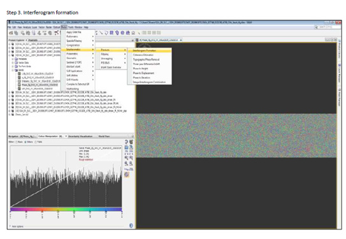Expand the Filtering submenu under Interferometric

(x=111, y=54)
